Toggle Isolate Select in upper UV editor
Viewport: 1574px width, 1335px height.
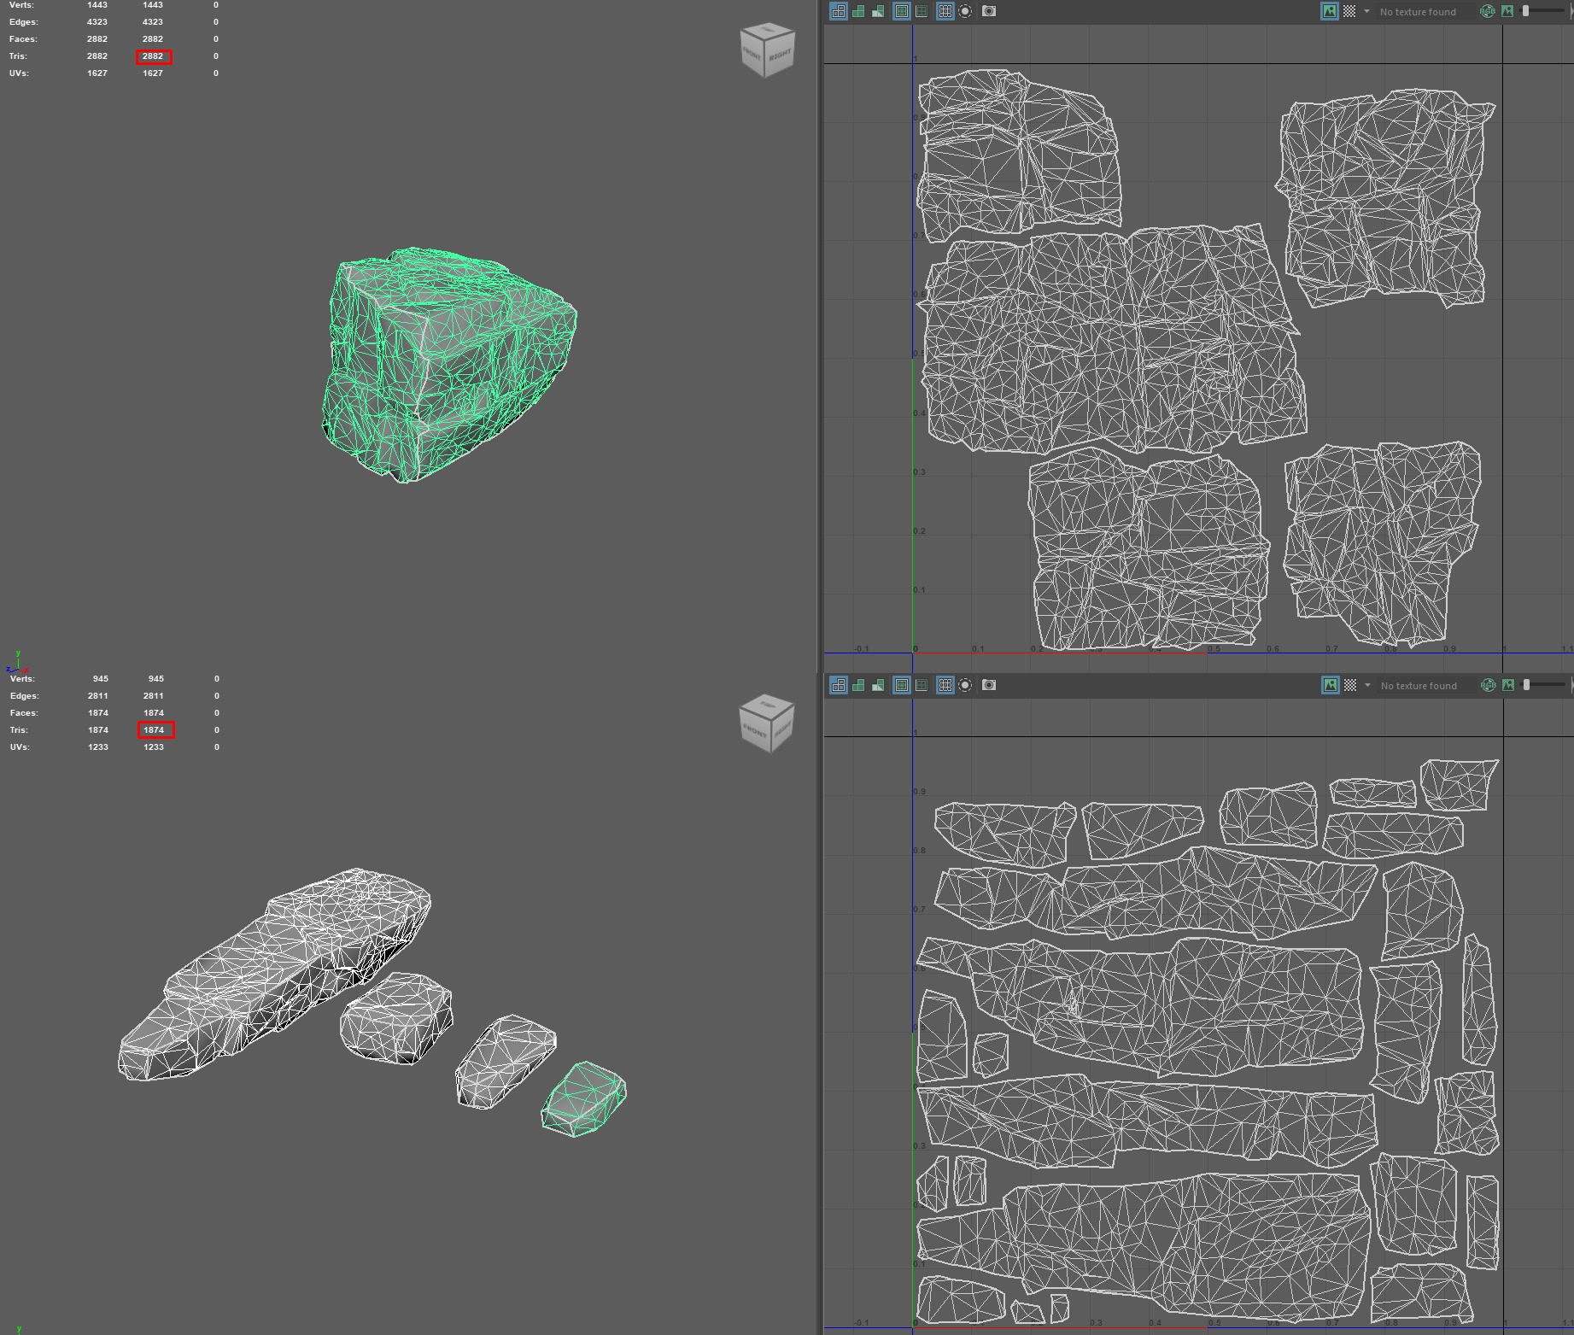pyautogui.click(x=965, y=11)
